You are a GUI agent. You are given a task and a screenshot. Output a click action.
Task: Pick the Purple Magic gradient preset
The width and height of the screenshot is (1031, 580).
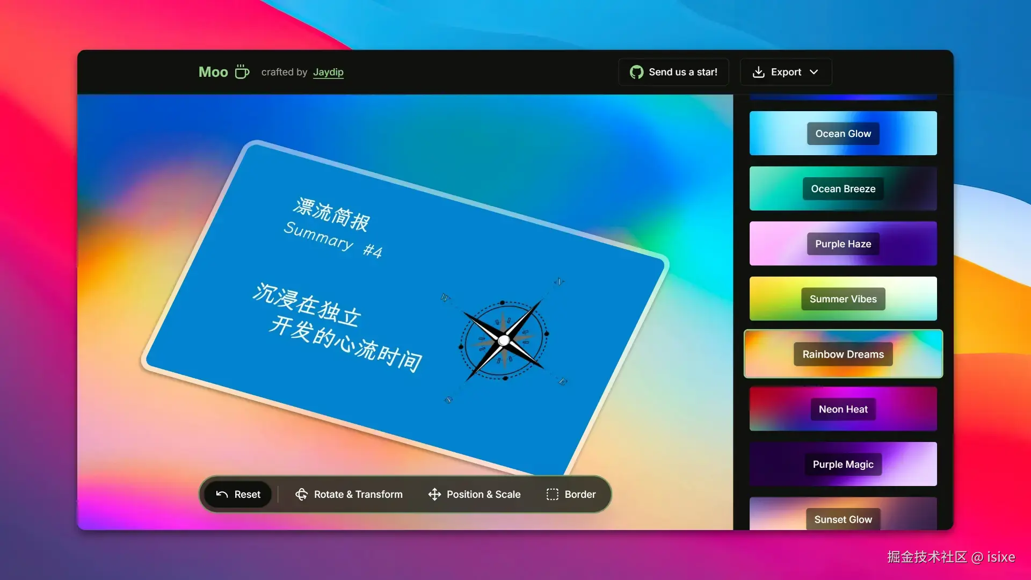point(843,464)
